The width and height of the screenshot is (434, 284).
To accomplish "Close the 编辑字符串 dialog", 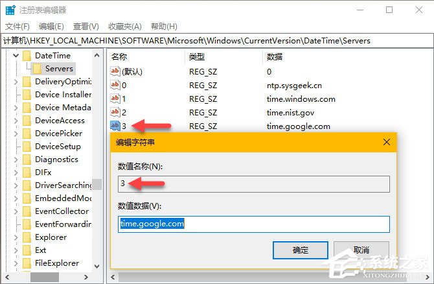I will [387, 143].
